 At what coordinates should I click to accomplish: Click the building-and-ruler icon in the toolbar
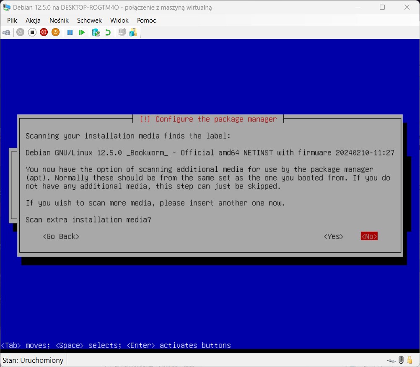coord(133,32)
